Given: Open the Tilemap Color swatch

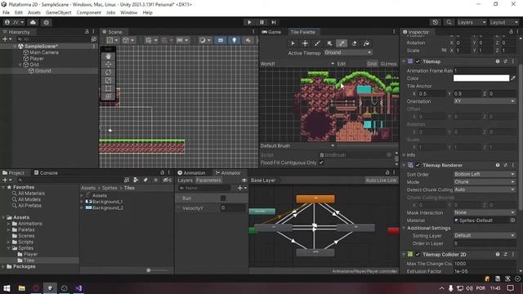Looking at the screenshot, I should [x=481, y=78].
